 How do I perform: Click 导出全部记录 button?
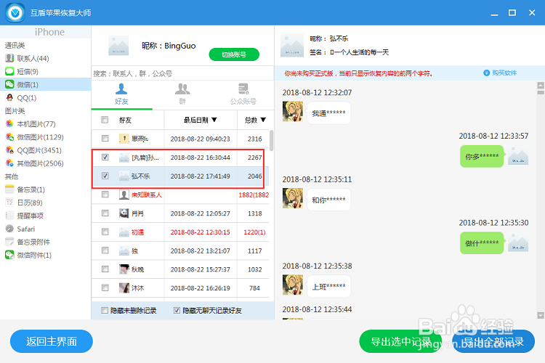(x=493, y=341)
